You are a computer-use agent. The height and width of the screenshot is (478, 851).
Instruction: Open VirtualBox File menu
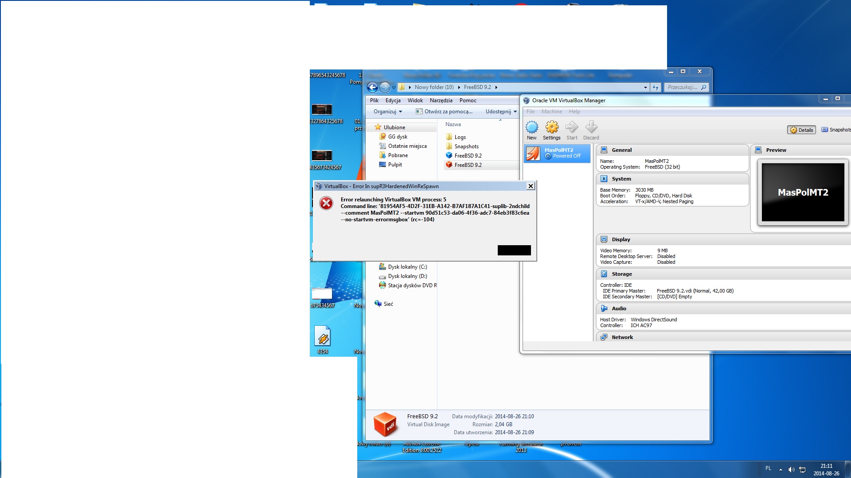[531, 112]
